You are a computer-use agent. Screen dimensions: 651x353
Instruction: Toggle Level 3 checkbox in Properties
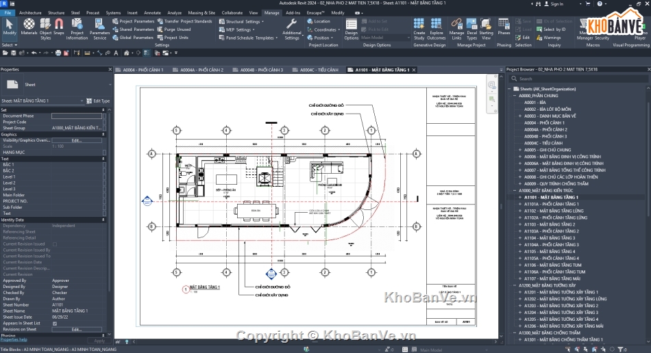(104, 189)
